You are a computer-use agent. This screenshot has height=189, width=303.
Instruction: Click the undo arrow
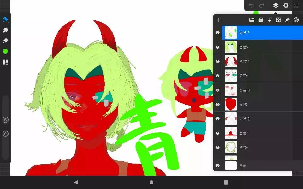pyautogui.click(x=251, y=5)
